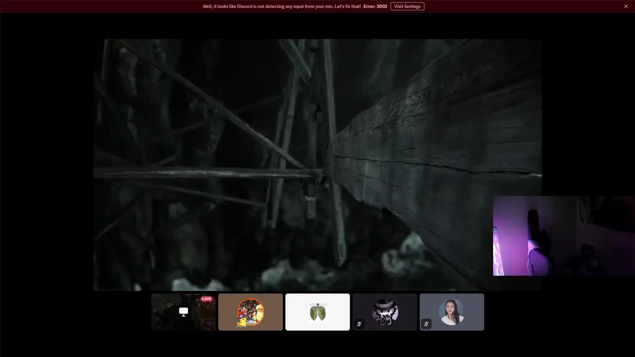Click the Visit Settings button
The height and width of the screenshot is (357, 635).
pyautogui.click(x=407, y=6)
